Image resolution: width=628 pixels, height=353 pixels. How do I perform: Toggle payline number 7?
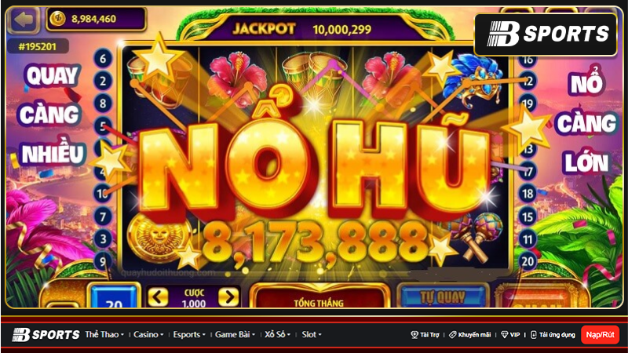pos(103,217)
